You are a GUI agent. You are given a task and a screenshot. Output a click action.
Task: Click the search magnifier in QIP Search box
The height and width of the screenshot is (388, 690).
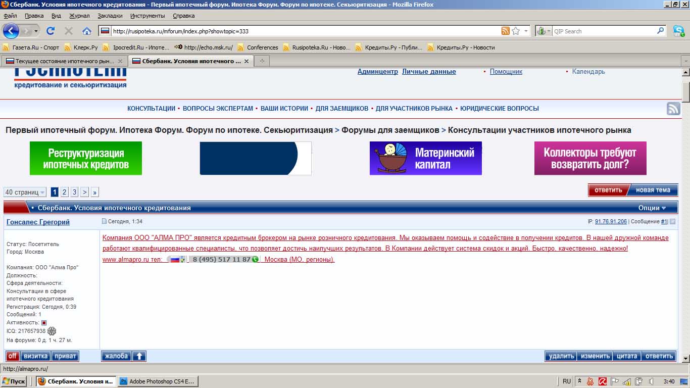pos(661,31)
